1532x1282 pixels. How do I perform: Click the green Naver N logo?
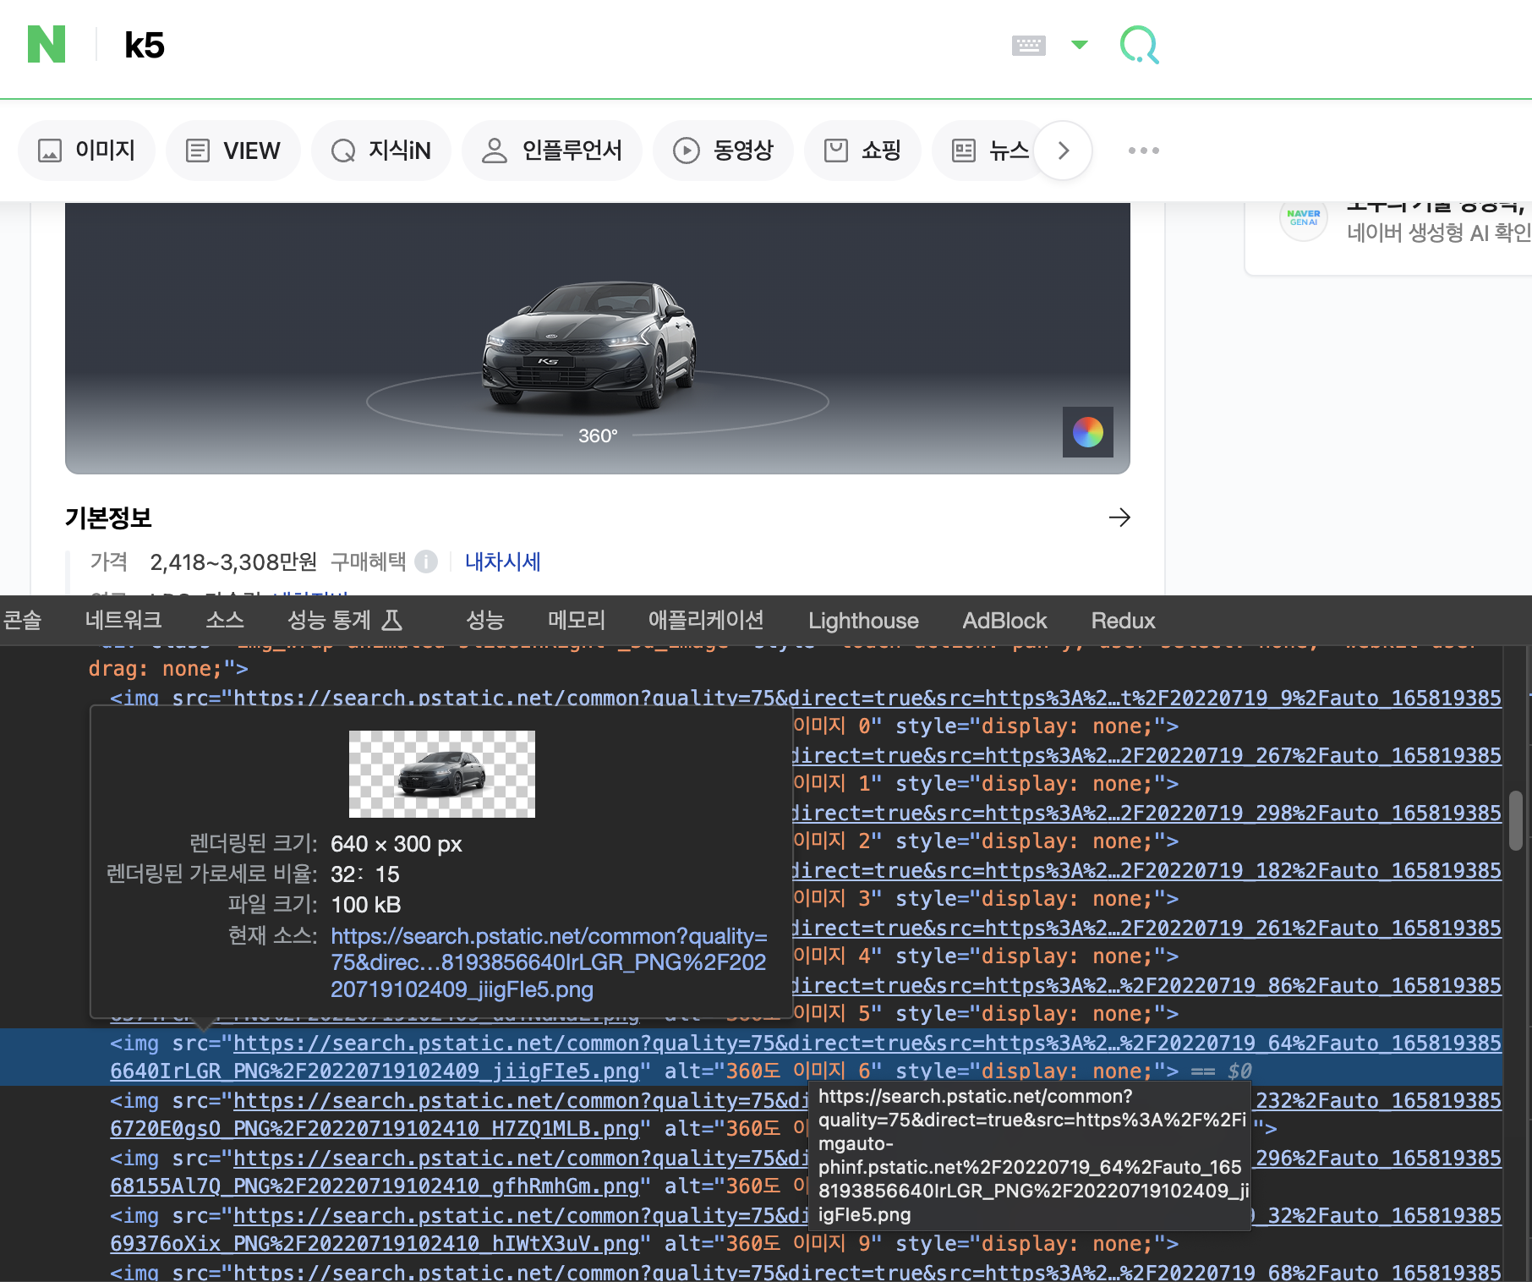[47, 44]
